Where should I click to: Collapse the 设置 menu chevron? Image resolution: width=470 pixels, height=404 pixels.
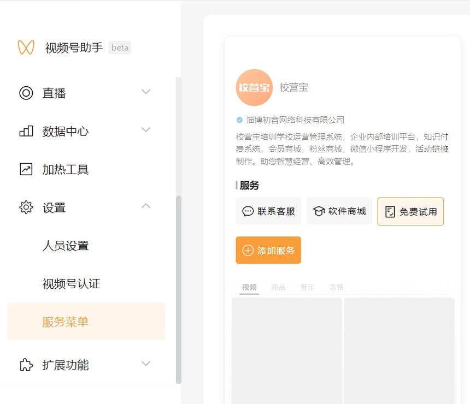146,206
